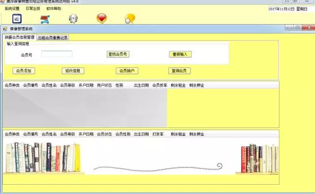This screenshot has width=315, height=194.
Task: Click the 修改信息 button
Action: tap(73, 71)
